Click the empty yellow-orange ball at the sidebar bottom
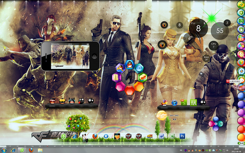The height and width of the screenshot is (153, 245). [241, 137]
